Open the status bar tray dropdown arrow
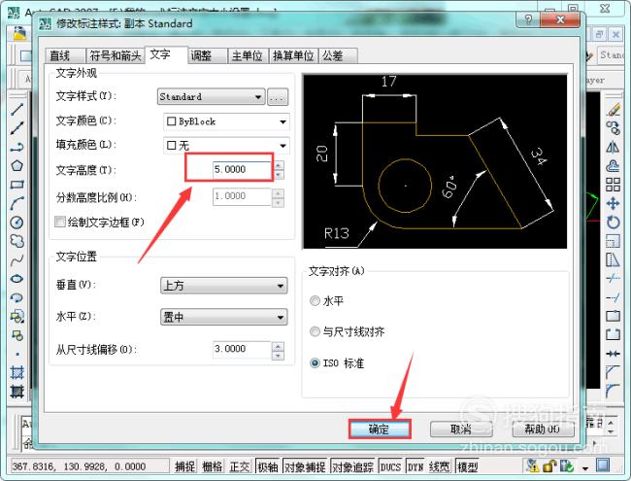The width and height of the screenshot is (631, 481). (x=585, y=468)
